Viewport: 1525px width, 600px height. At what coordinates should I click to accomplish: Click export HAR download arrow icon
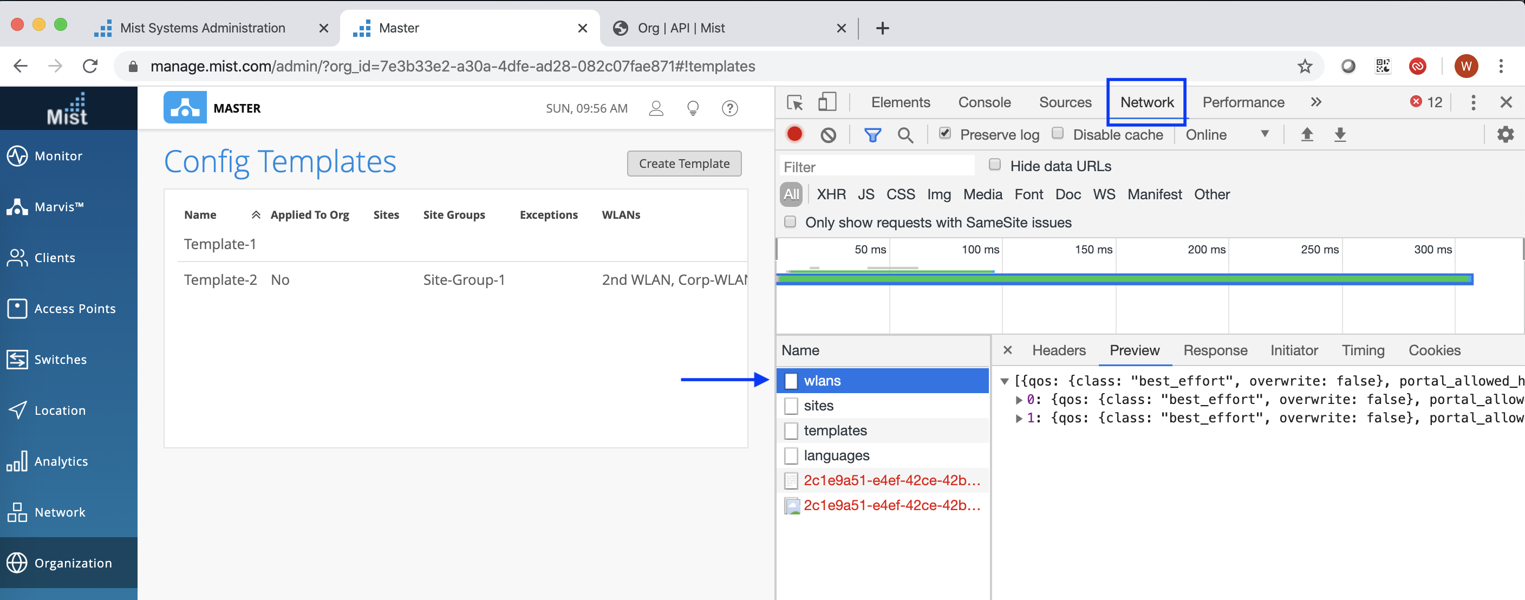point(1340,134)
